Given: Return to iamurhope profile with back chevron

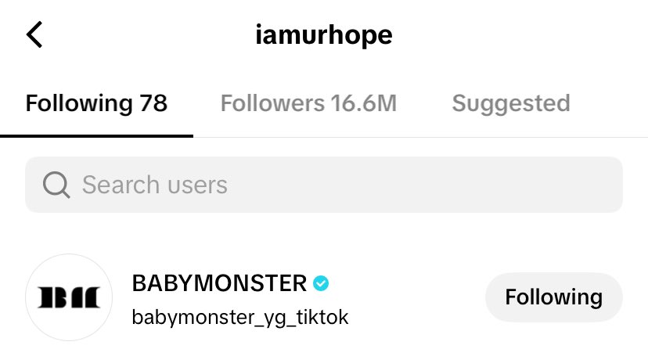Looking at the screenshot, I should click(34, 34).
